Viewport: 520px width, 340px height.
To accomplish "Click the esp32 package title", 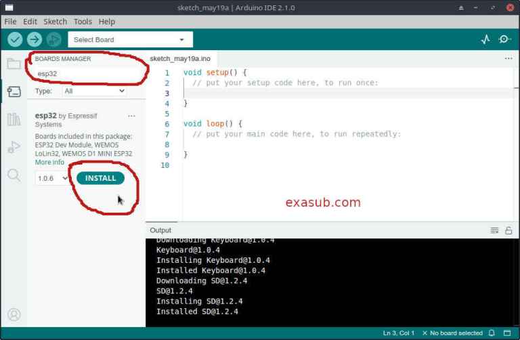I will pyautogui.click(x=46, y=116).
